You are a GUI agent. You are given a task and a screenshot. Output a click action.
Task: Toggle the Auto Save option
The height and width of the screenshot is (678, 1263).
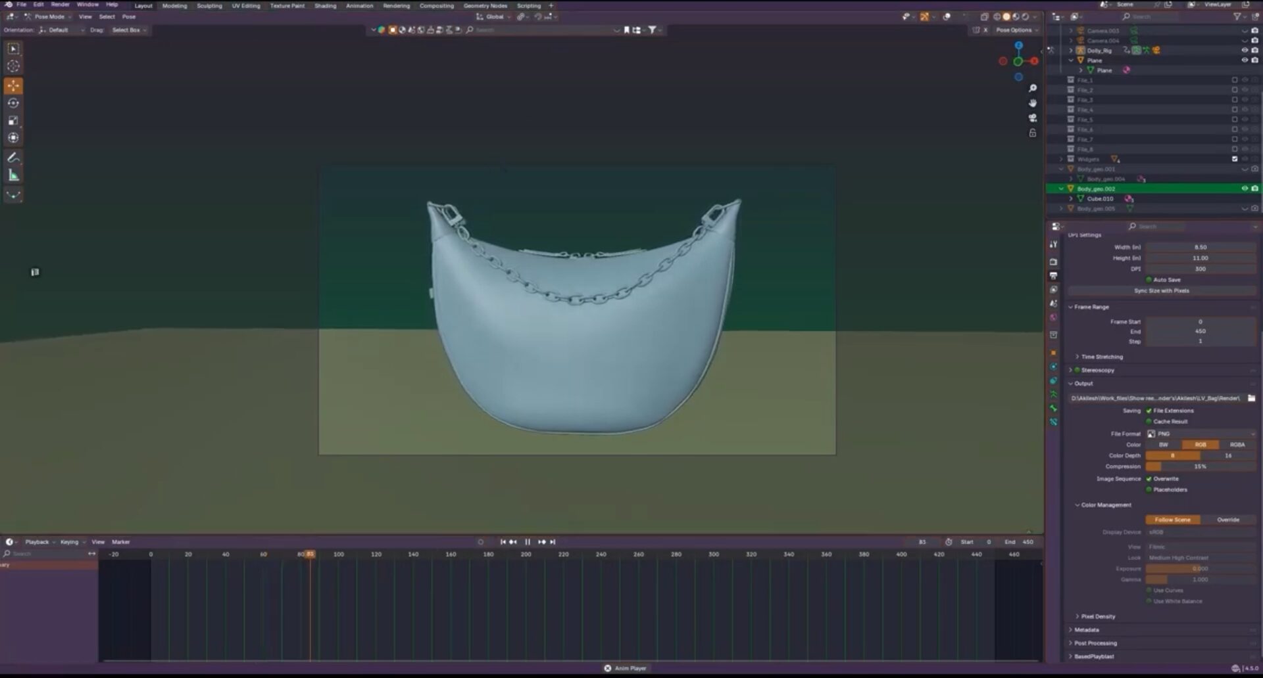pos(1149,280)
